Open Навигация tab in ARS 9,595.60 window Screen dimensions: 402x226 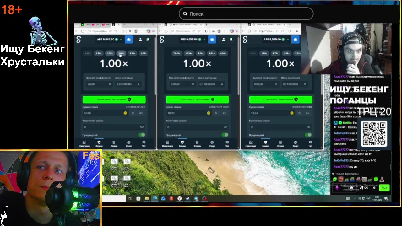251,144
